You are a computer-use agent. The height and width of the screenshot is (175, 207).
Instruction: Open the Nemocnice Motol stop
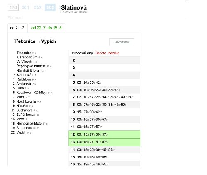(29, 123)
